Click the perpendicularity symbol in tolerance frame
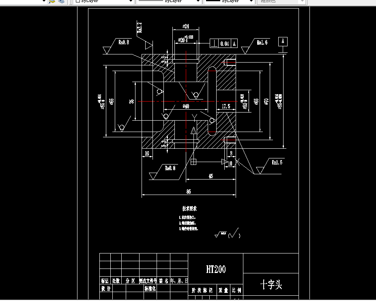Screen dimensions: 376x301 (214, 43)
